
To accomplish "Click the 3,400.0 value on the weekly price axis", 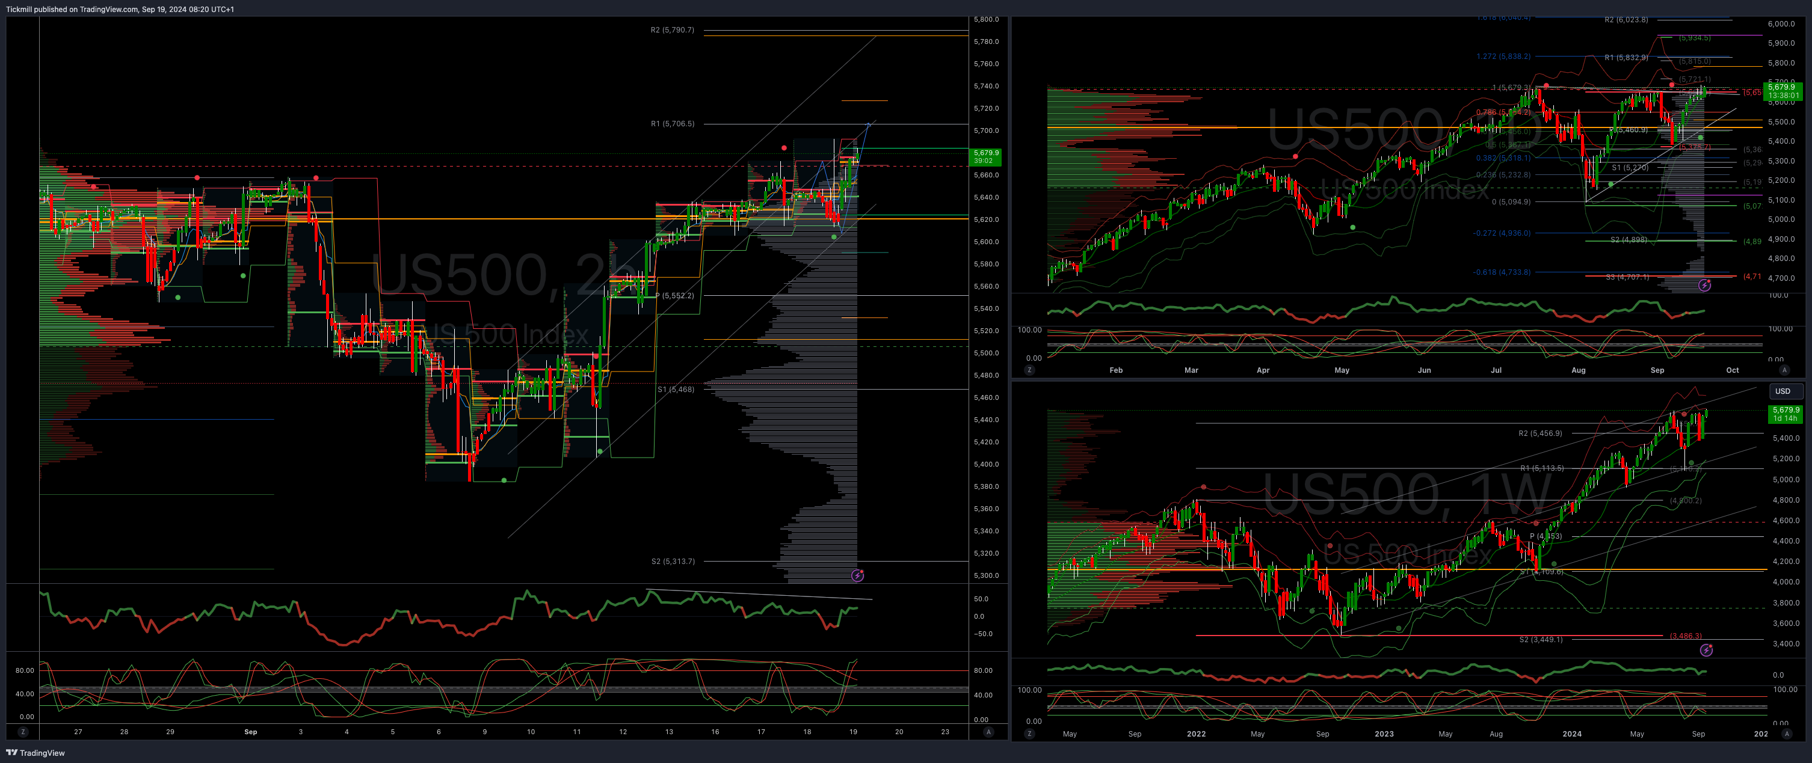I will (x=1781, y=643).
